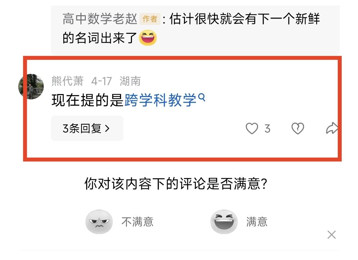
Task: Tap the comment text 现在提的是
Action: [88, 100]
